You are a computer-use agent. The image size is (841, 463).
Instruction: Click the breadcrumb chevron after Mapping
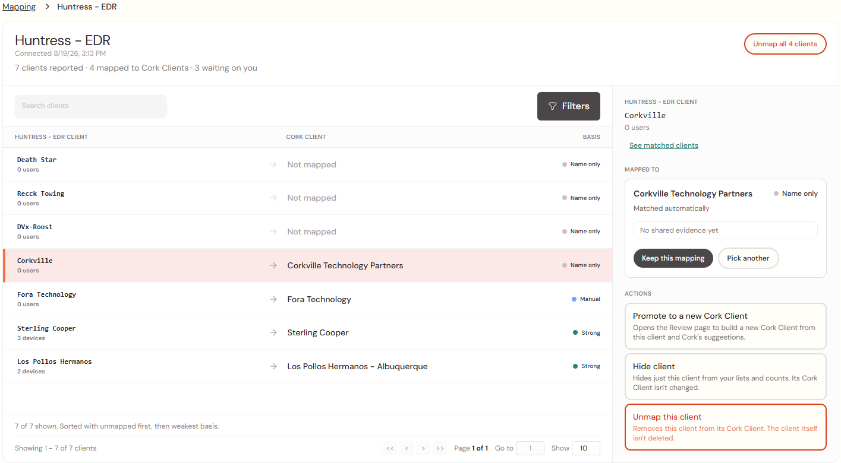point(46,7)
